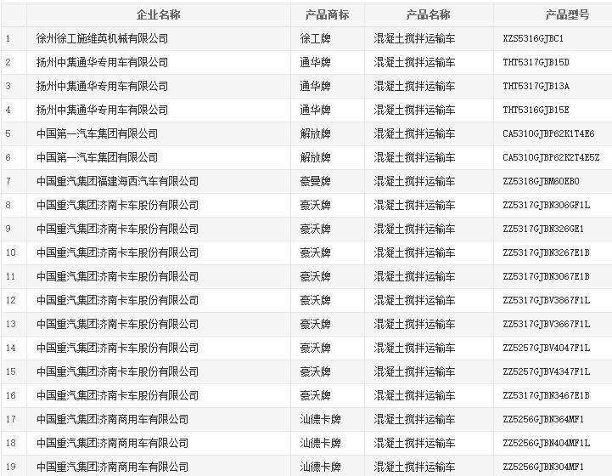The image size is (612, 476).
Task: Select 中国重汽集团福建海西汽车有限公司 cell
Action: coord(117,181)
